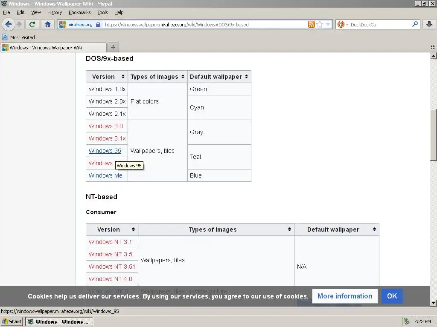The width and height of the screenshot is (437, 327).
Task: Go back with the browser back arrow
Action: coord(9,24)
